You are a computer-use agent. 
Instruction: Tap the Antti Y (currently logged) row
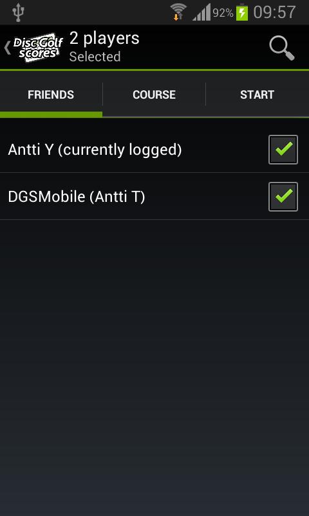pos(154,150)
